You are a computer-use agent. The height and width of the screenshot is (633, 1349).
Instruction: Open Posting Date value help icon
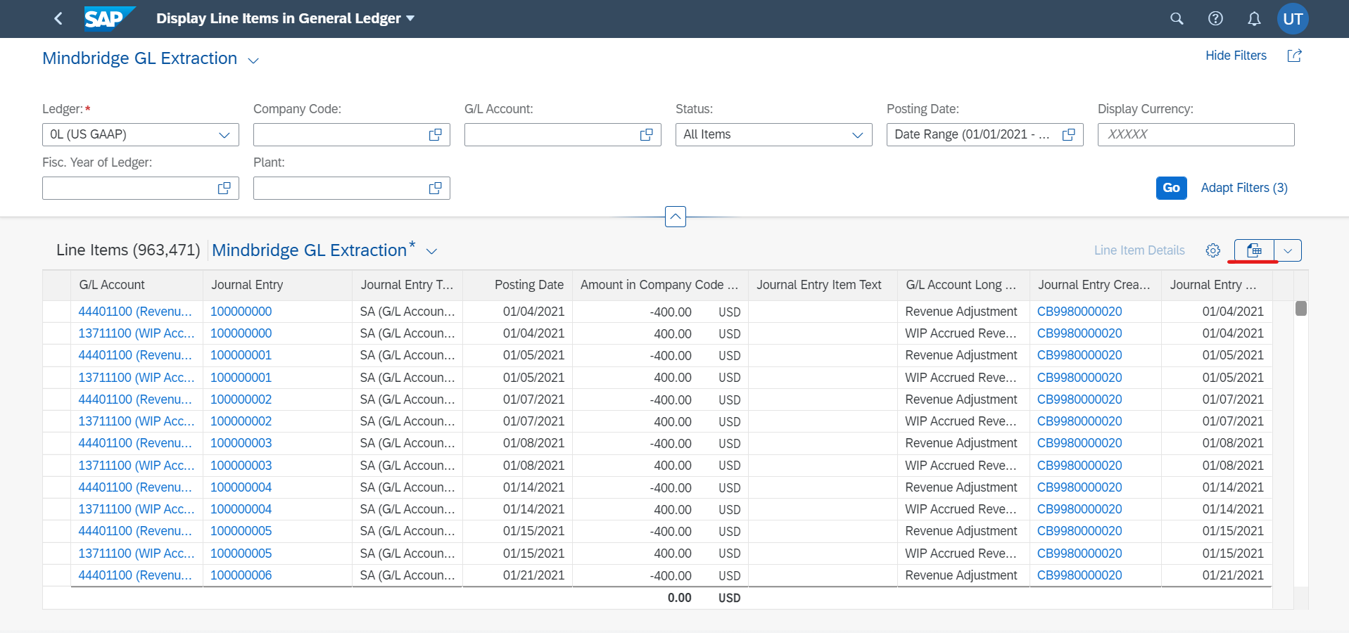pyautogui.click(x=1069, y=134)
